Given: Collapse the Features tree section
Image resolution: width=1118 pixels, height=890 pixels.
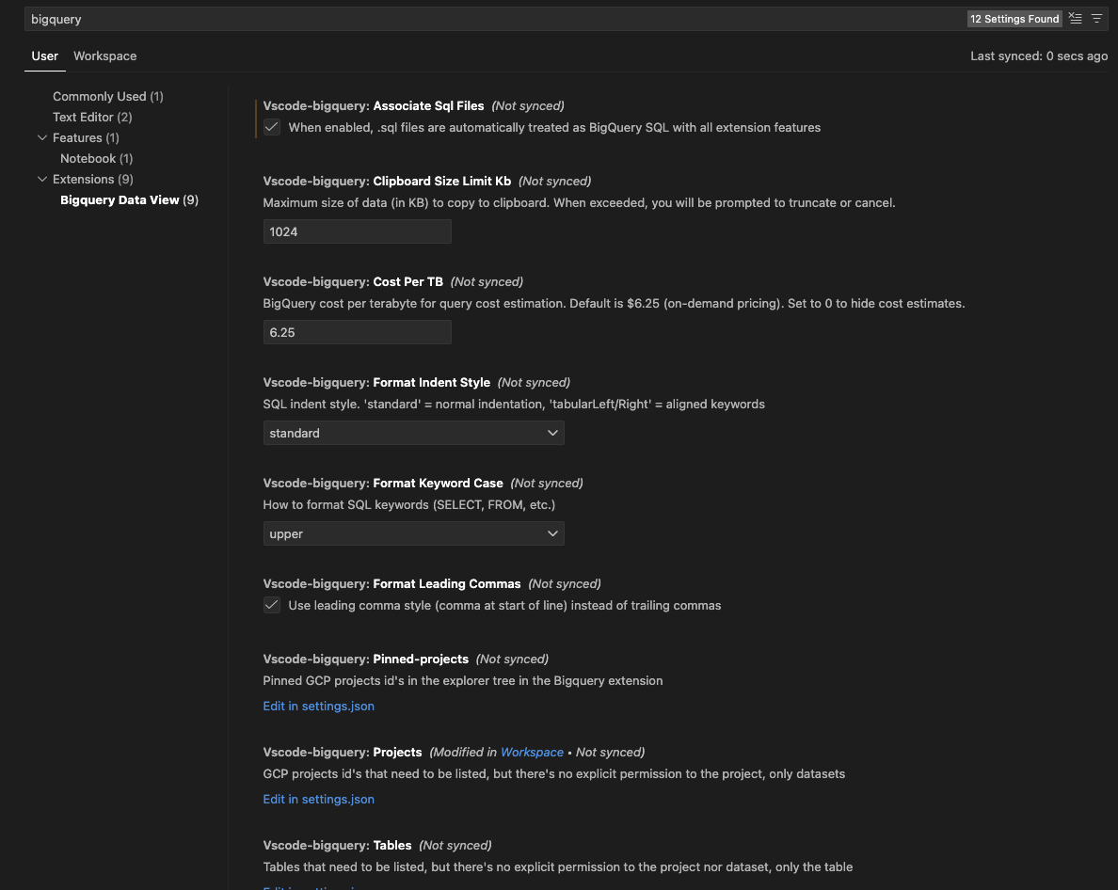Looking at the screenshot, I should (42, 137).
